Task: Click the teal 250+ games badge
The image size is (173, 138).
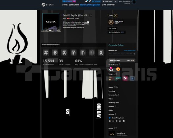Action: (118, 79)
